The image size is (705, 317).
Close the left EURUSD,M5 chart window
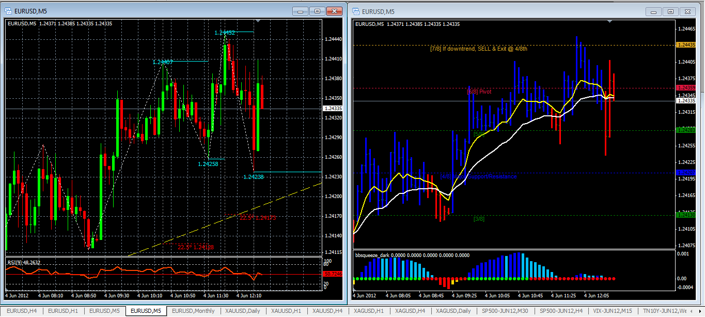(x=335, y=11)
